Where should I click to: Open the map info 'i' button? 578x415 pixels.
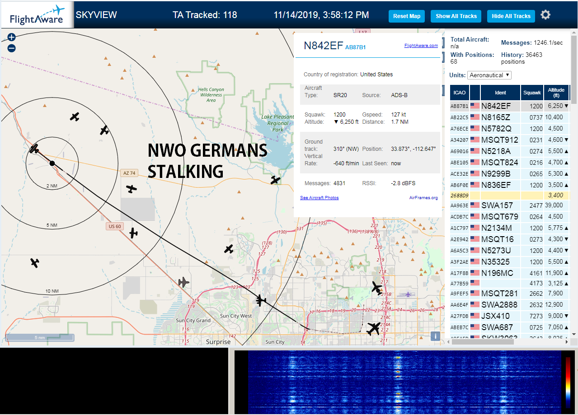click(435, 336)
